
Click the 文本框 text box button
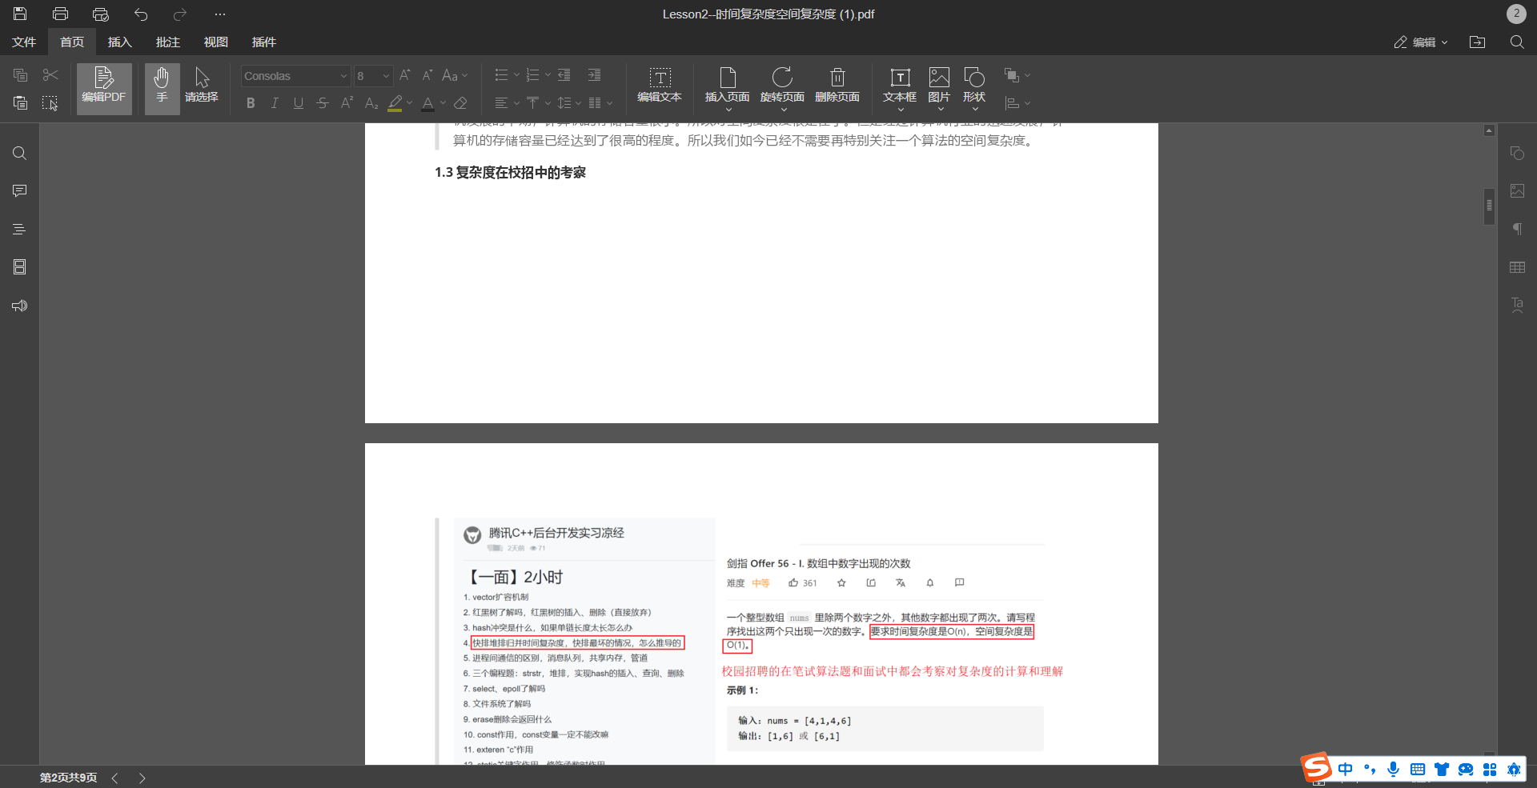pyautogui.click(x=900, y=88)
